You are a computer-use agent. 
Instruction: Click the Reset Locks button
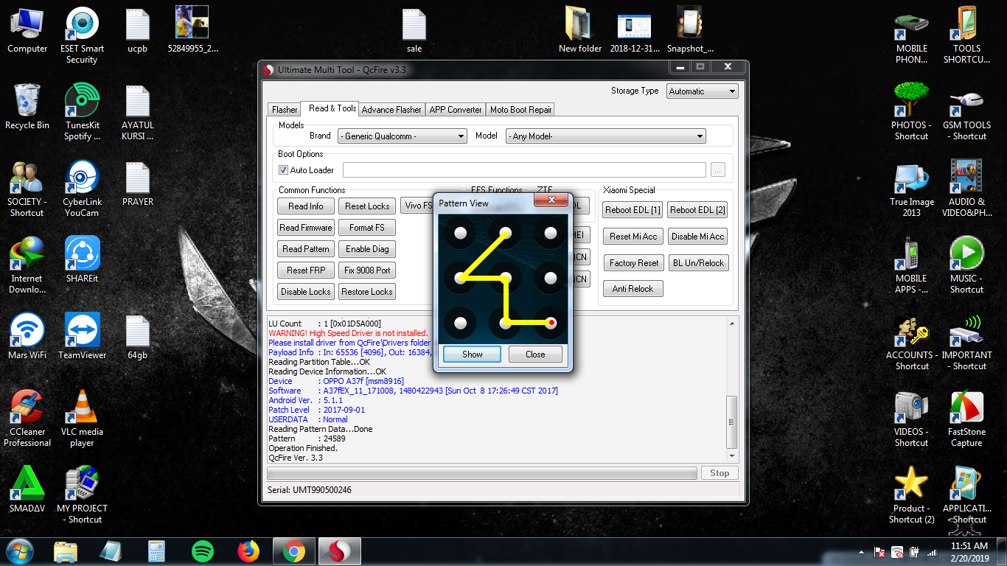(367, 206)
